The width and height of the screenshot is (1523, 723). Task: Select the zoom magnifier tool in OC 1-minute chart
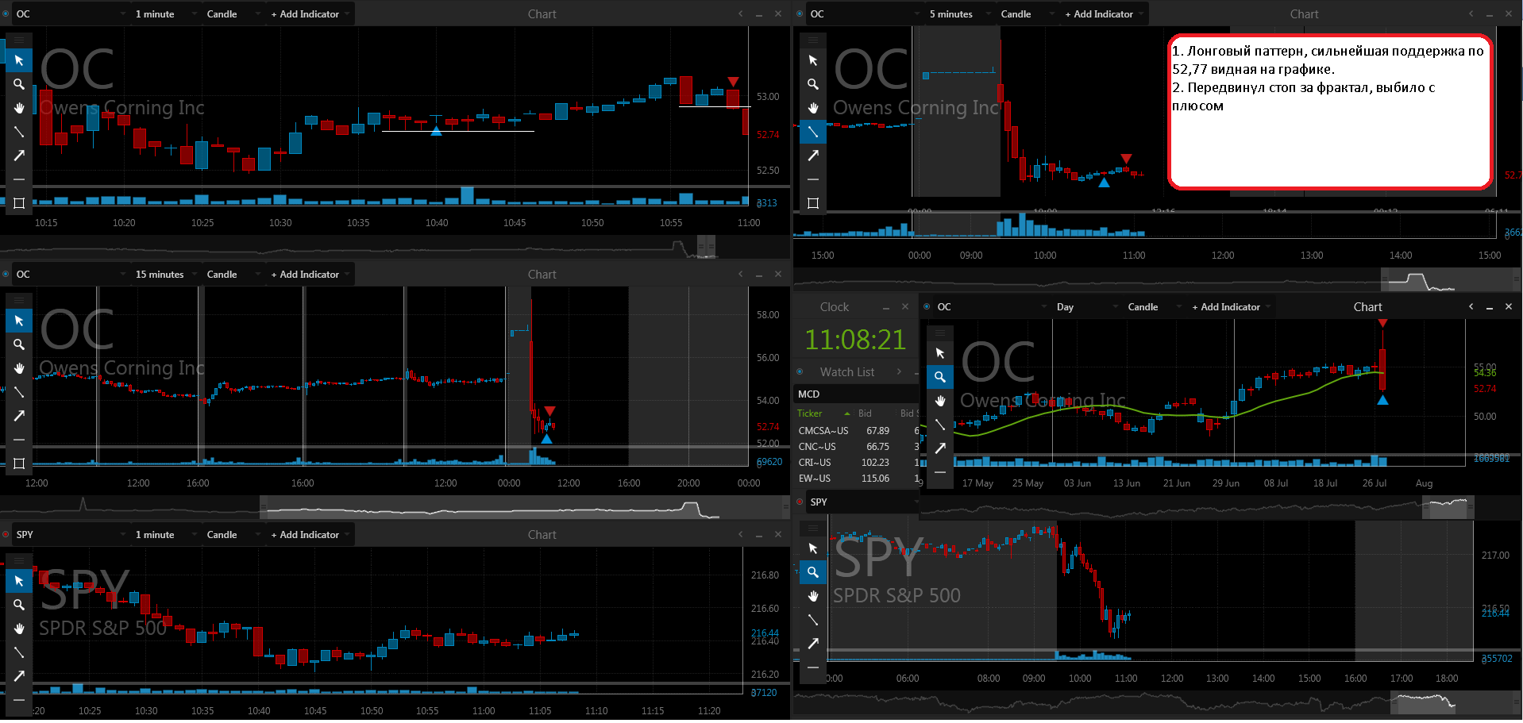19,84
